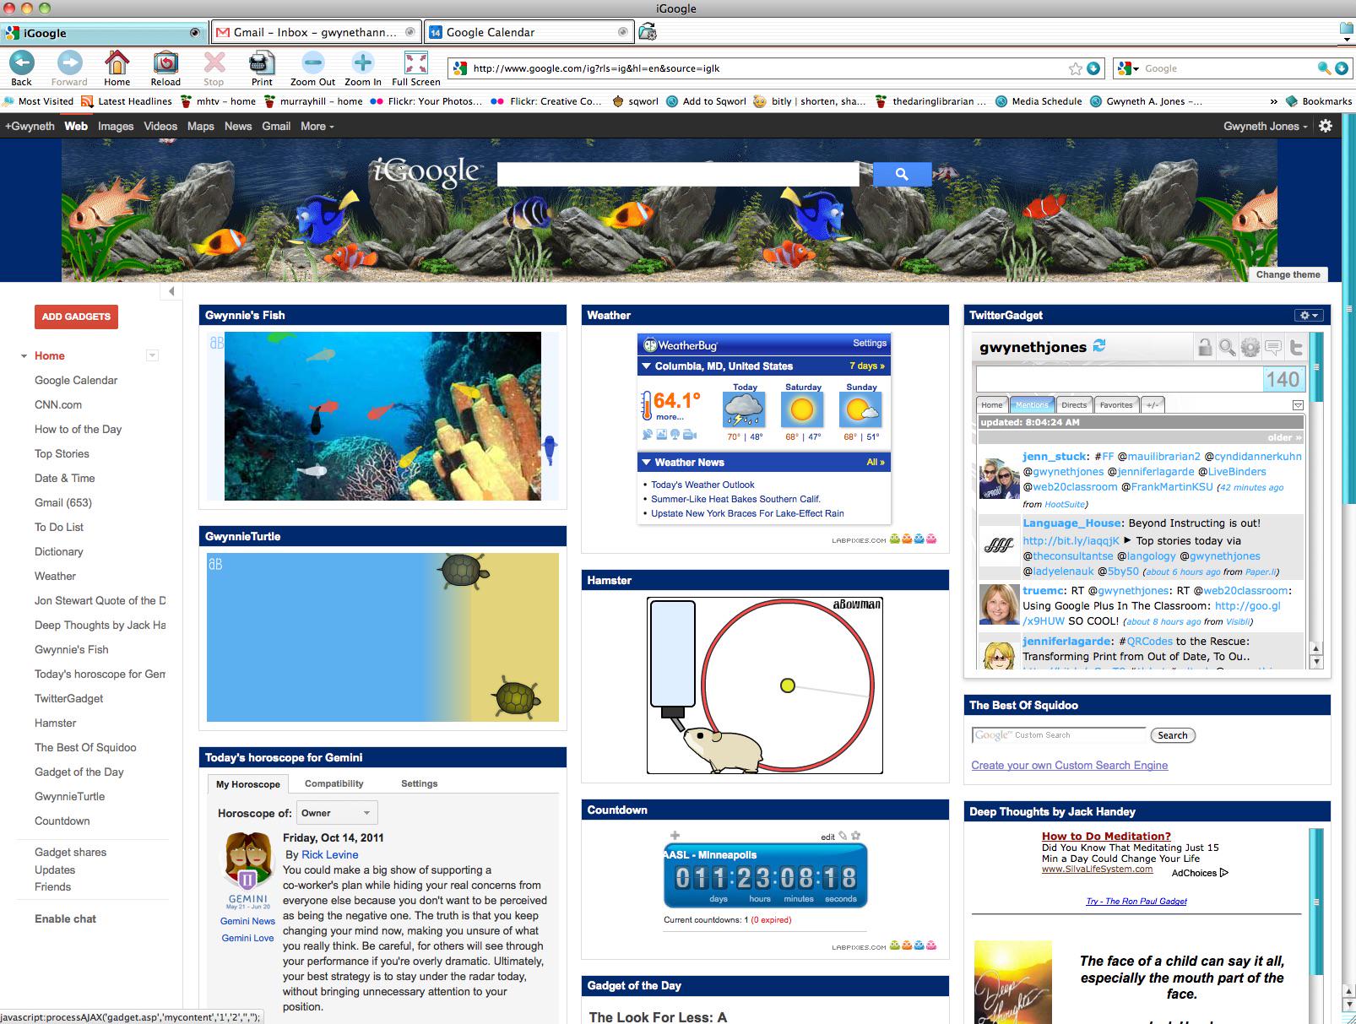Print the page using the Print icon
The height and width of the screenshot is (1024, 1356).
tap(262, 62)
